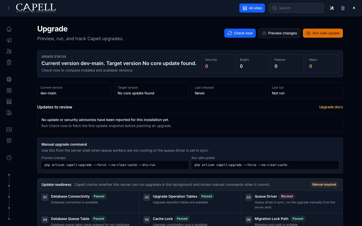The image size is (362, 226).
Task: Click the All sites button
Action: 252,8
